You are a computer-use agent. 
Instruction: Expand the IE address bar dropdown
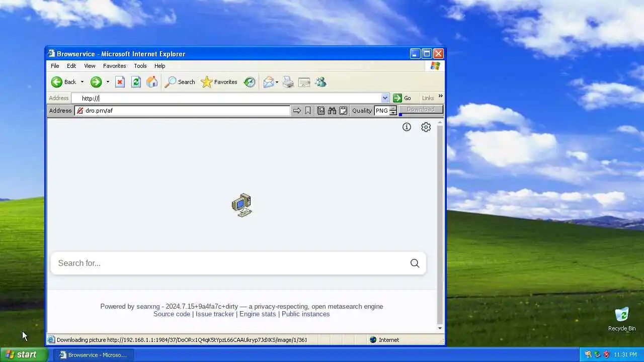(x=385, y=98)
